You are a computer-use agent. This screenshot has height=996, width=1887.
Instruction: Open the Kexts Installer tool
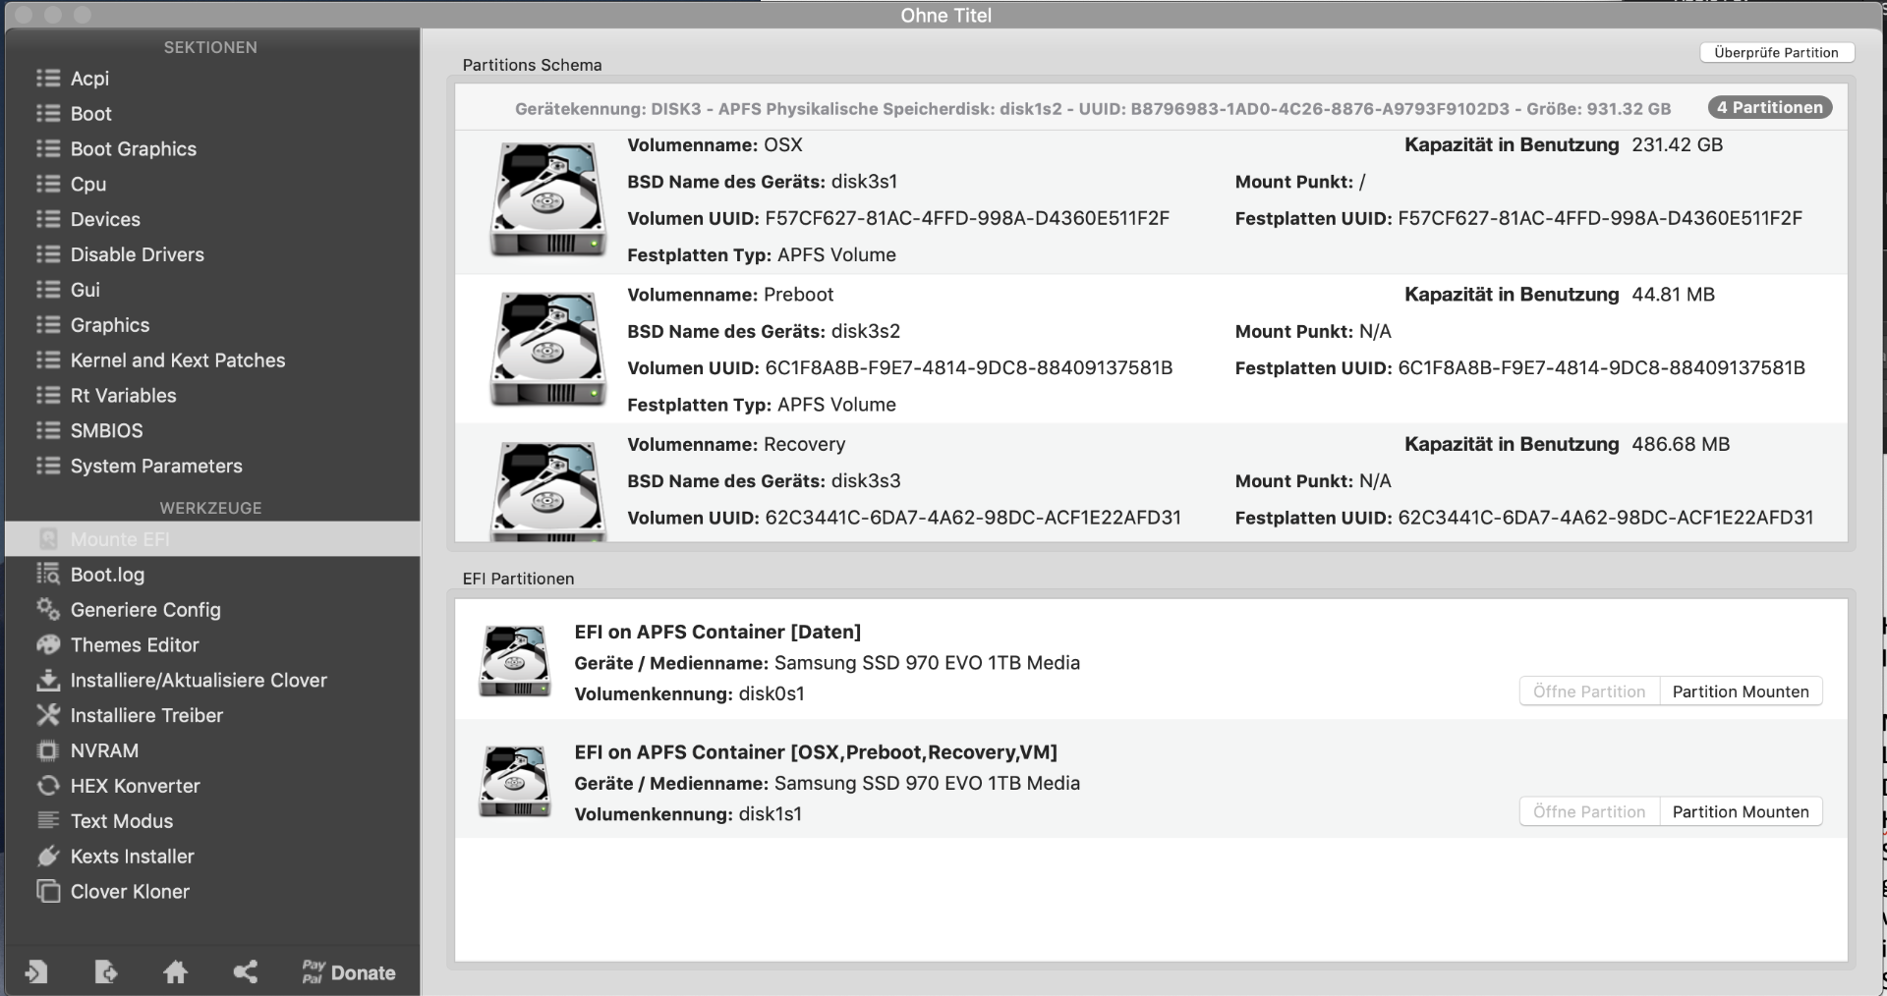click(132, 857)
